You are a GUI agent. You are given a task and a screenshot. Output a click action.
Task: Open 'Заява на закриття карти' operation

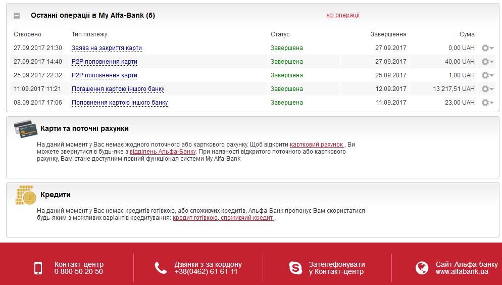[x=107, y=48]
